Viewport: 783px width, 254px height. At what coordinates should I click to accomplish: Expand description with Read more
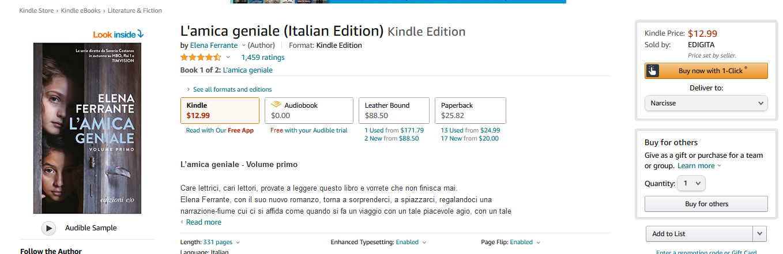(203, 222)
